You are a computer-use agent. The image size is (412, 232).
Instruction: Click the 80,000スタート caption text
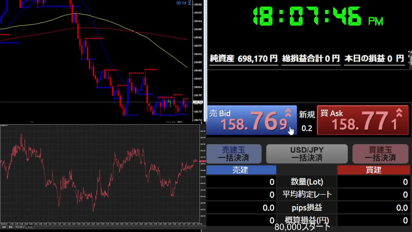click(303, 227)
